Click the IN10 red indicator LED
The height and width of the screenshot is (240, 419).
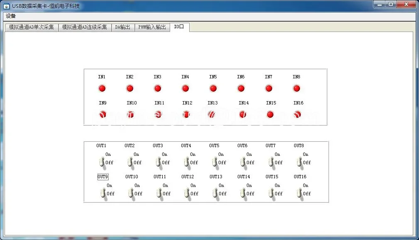(x=130, y=114)
